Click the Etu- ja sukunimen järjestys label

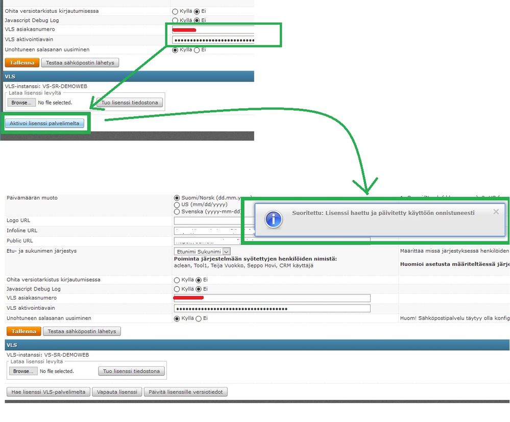tap(42, 251)
